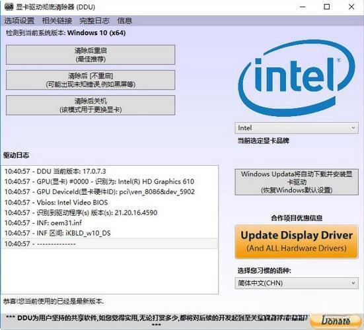The width and height of the screenshot is (364, 330).
Task: Select log line DDU 当前版本: 17.0.7.3
Action: tap(110, 171)
